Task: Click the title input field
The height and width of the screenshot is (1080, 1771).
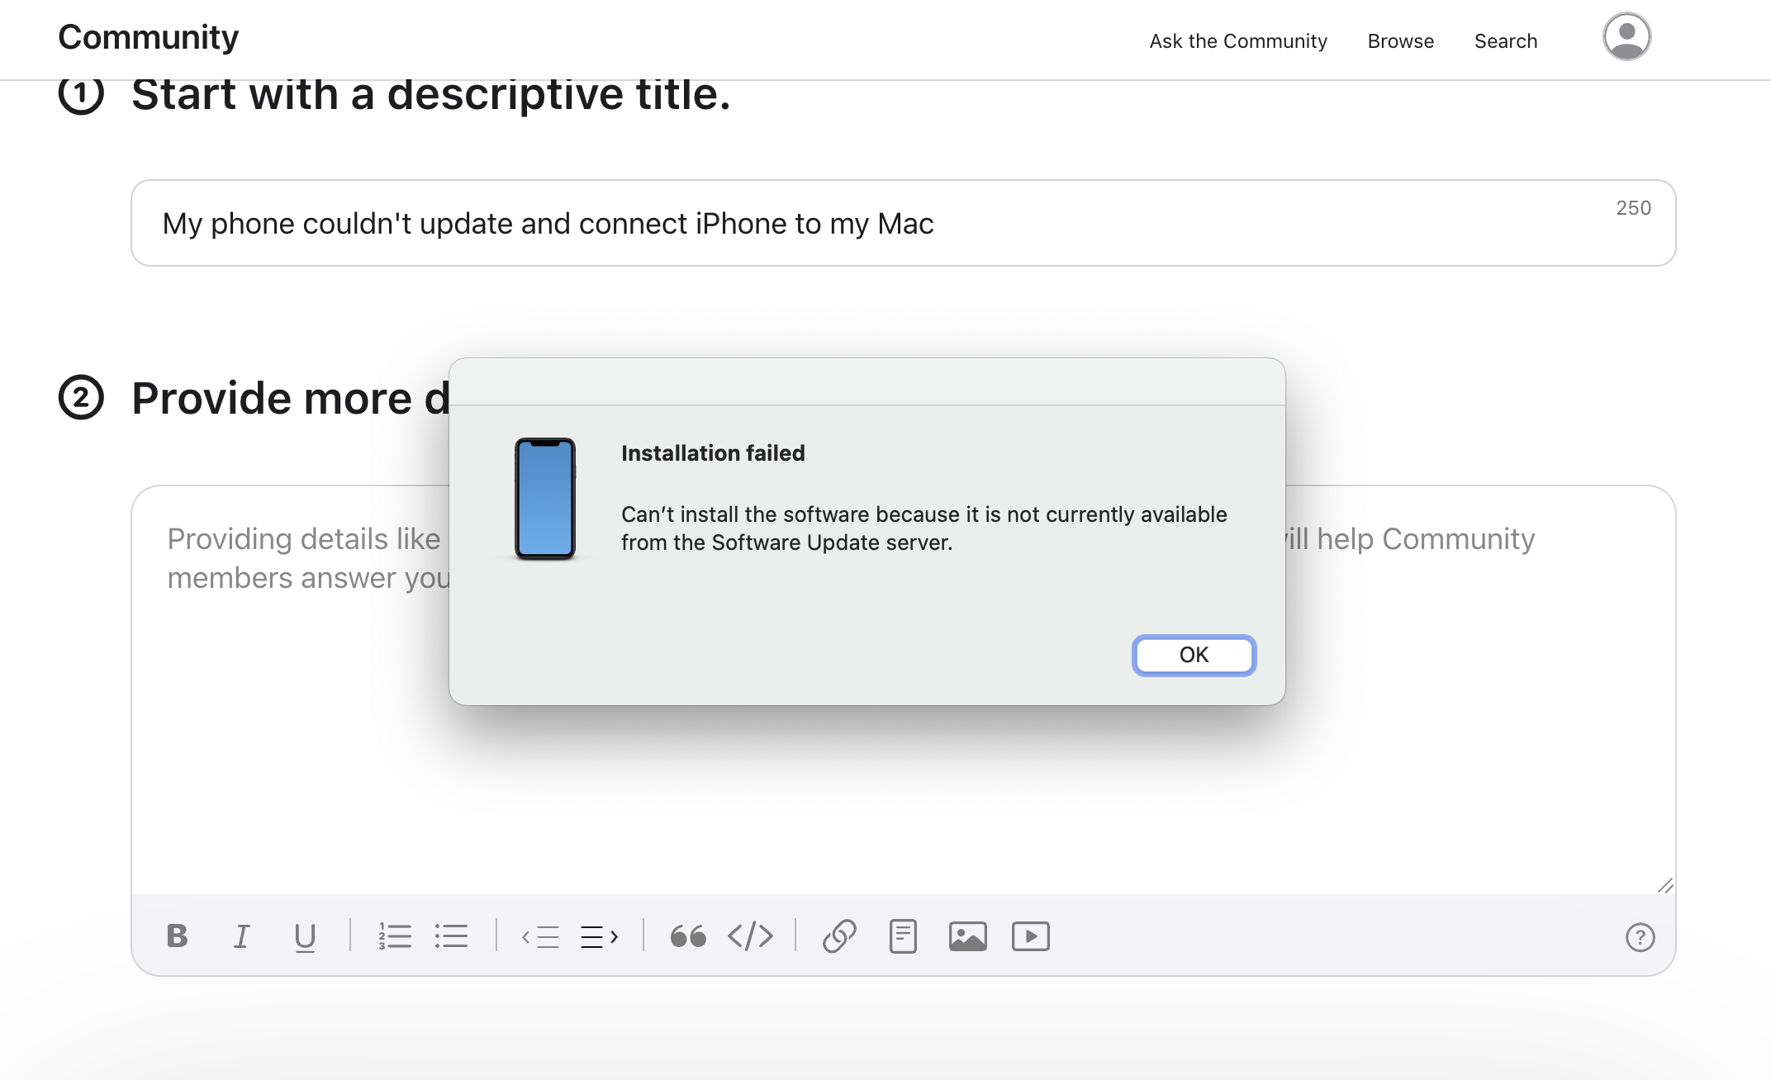Action: pyautogui.click(x=904, y=223)
